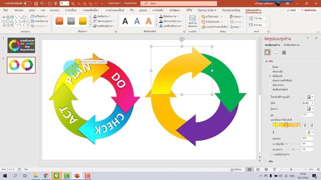
Task: Click the middle gradient stop on gradient bar
Action: pos(286,125)
